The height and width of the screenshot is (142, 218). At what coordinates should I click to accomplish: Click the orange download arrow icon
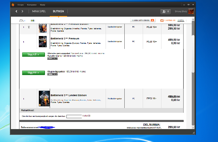[x=153, y=20]
